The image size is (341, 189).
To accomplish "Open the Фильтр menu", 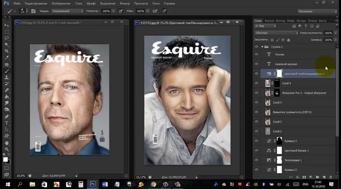I will pyautogui.click(x=125, y=3).
